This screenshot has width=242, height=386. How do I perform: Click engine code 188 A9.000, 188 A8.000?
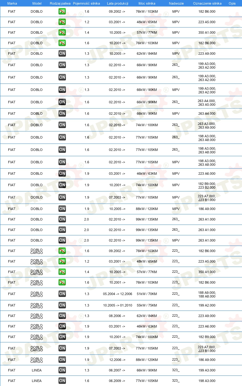[207, 294]
